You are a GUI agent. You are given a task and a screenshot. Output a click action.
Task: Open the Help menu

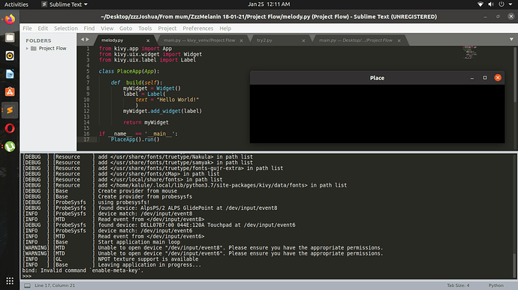pyautogui.click(x=225, y=28)
